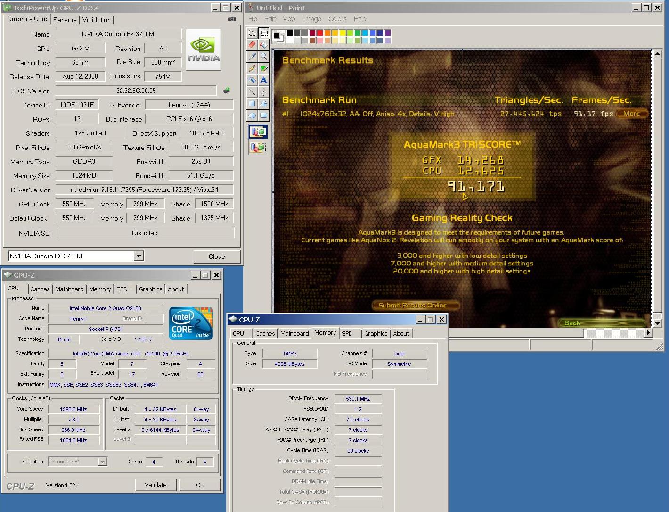Click Paint vertical scrollbar down arrow
Viewport: 669px width, 512px height.
click(x=658, y=323)
